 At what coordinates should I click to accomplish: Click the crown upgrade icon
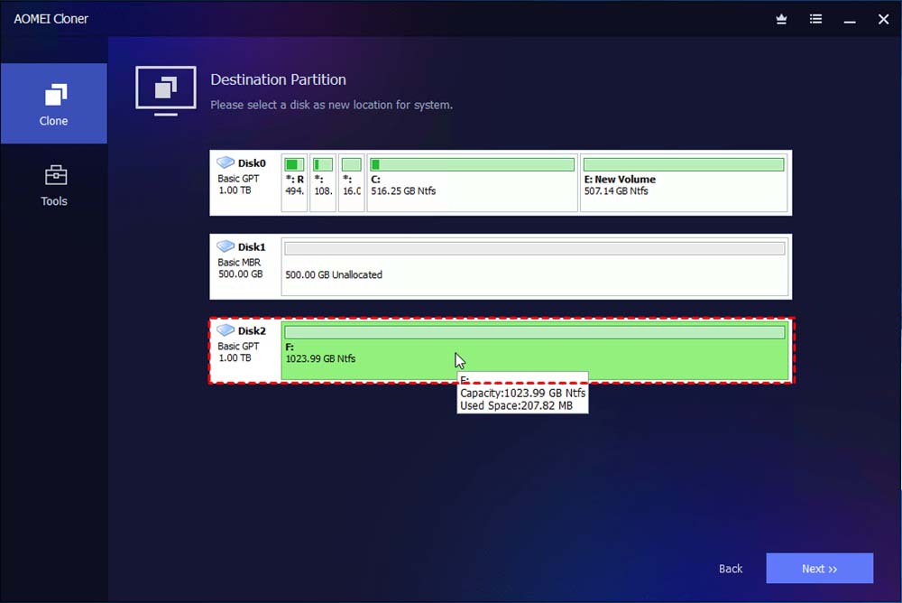(781, 19)
